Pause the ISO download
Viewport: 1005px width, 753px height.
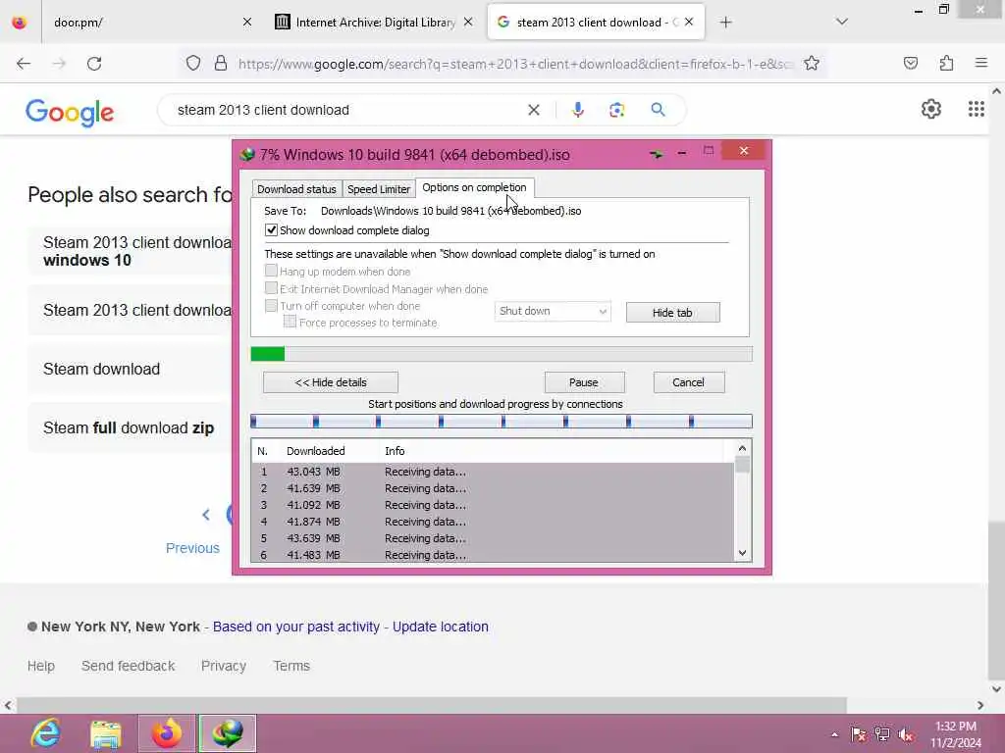[x=584, y=382]
